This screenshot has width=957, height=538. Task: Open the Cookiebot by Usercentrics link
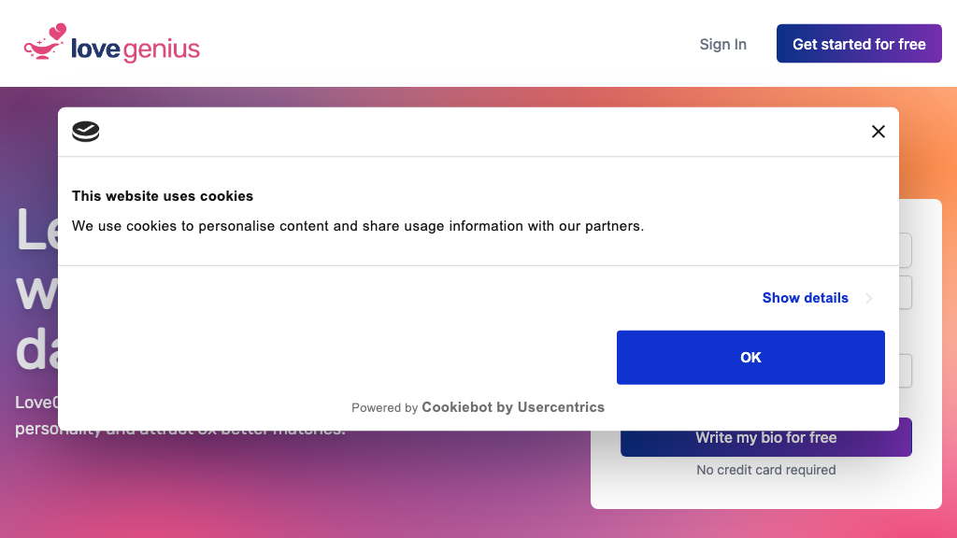tap(513, 407)
